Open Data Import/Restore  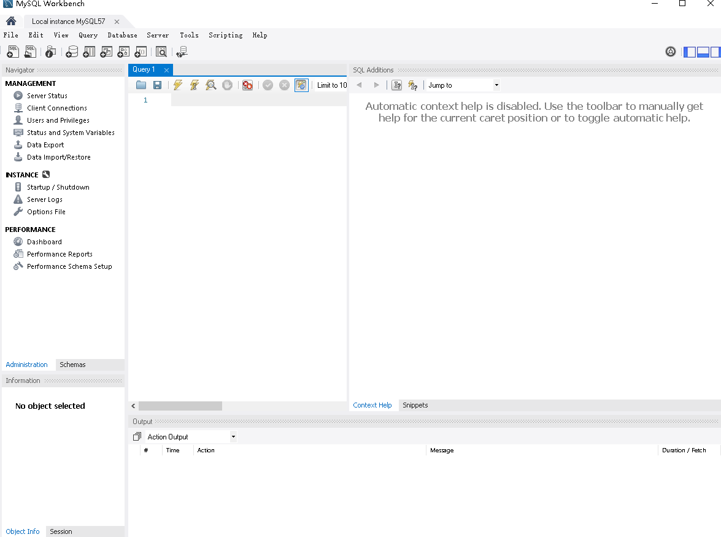click(58, 157)
